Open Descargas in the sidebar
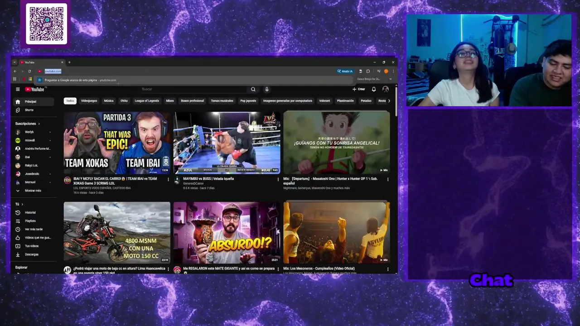Image resolution: width=580 pixels, height=326 pixels. [33, 254]
